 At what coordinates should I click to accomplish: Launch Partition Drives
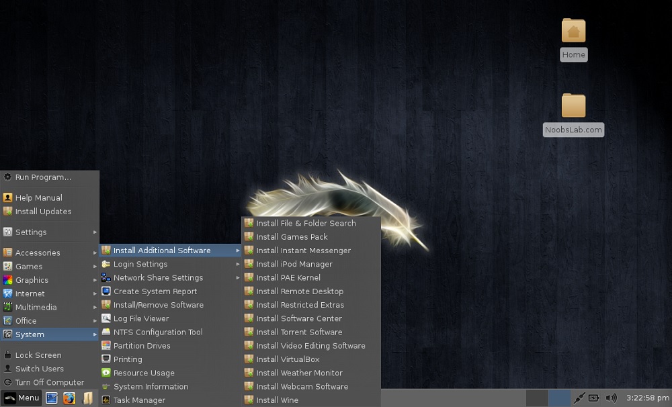[170, 346]
